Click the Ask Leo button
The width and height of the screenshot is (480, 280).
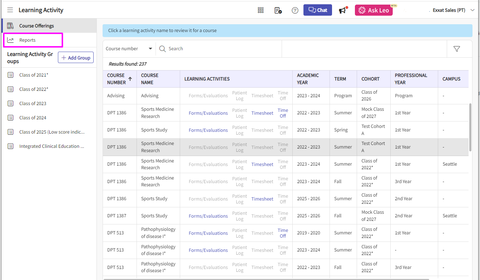[373, 10]
